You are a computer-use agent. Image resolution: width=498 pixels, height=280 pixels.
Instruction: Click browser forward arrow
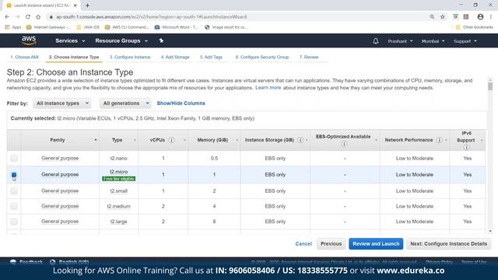click(17, 17)
